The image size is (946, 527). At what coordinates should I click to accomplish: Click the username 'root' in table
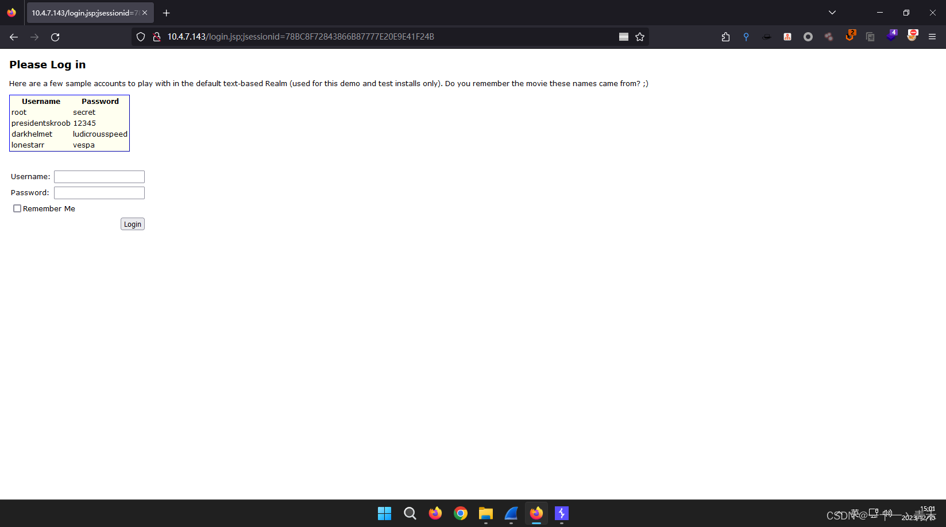click(x=19, y=113)
